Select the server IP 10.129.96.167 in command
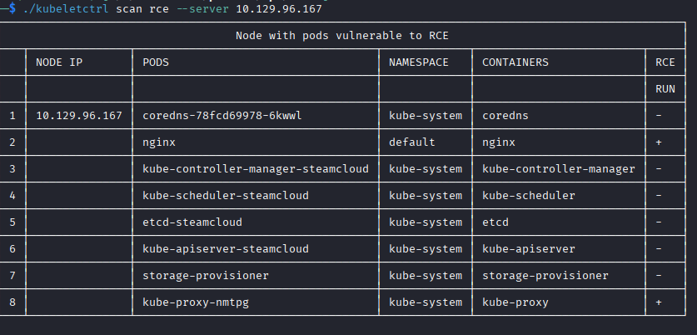The image size is (697, 335). (x=278, y=9)
